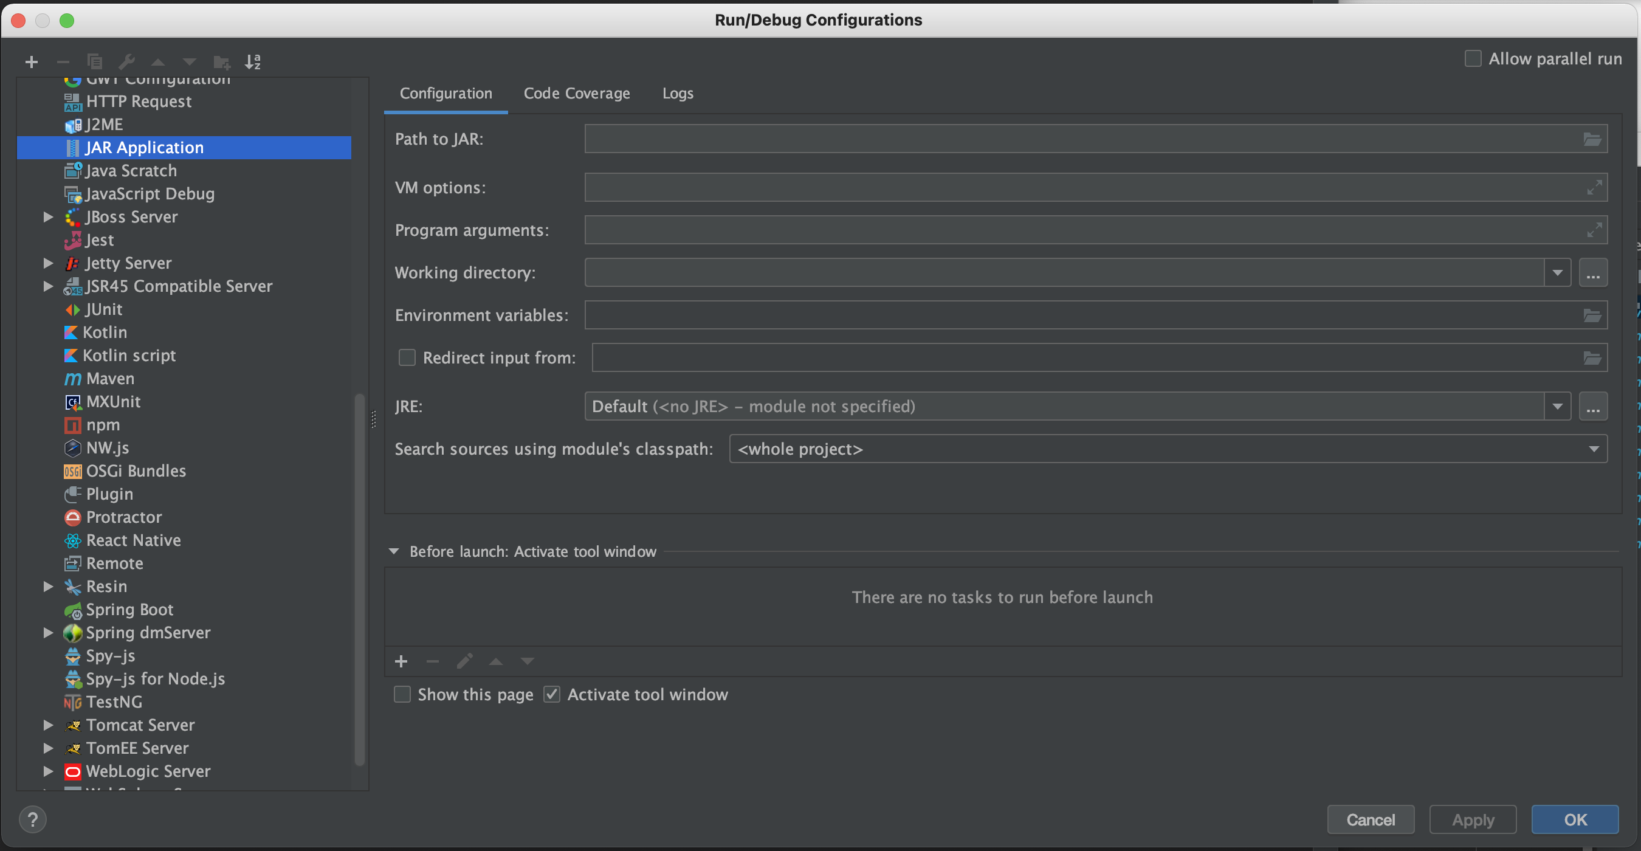
Task: Copy configuration icon in toolbar
Action: click(94, 62)
